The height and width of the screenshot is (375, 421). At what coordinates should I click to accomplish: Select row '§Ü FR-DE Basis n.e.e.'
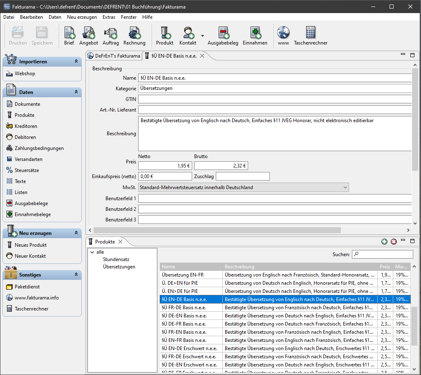point(285,307)
